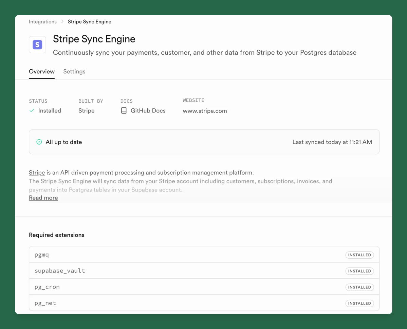The image size is (407, 329).
Task: Click the supabase_vault INSTALLED badge
Action: (359, 271)
